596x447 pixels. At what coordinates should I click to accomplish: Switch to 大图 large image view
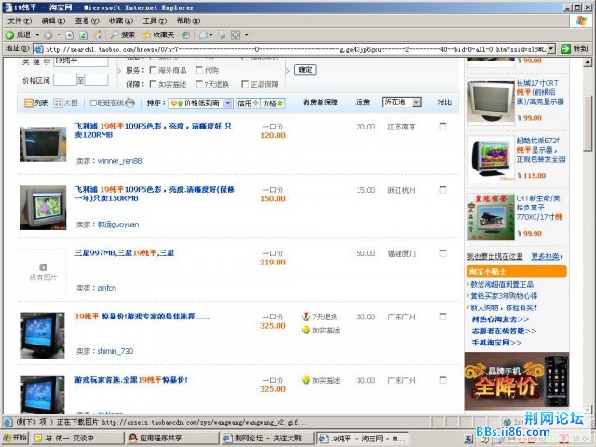pos(65,102)
